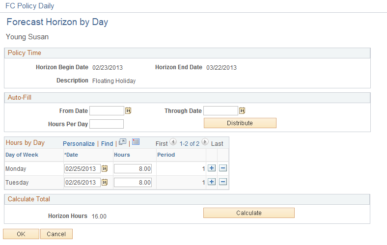
Task: Cancel the Forecast Horizon page
Action: click(x=56, y=234)
